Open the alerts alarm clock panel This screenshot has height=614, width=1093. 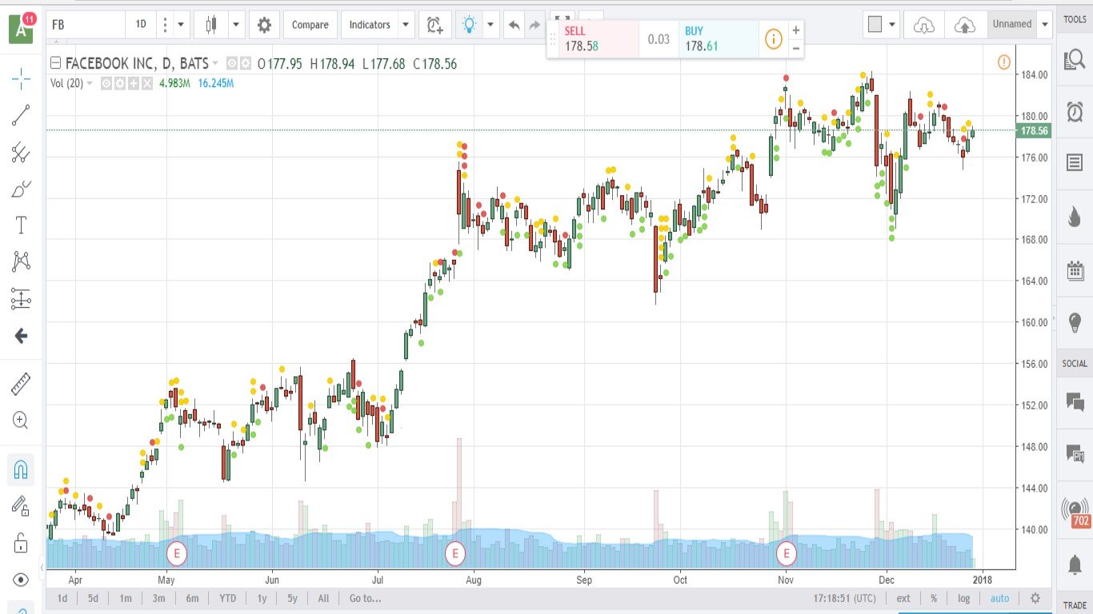[1075, 110]
